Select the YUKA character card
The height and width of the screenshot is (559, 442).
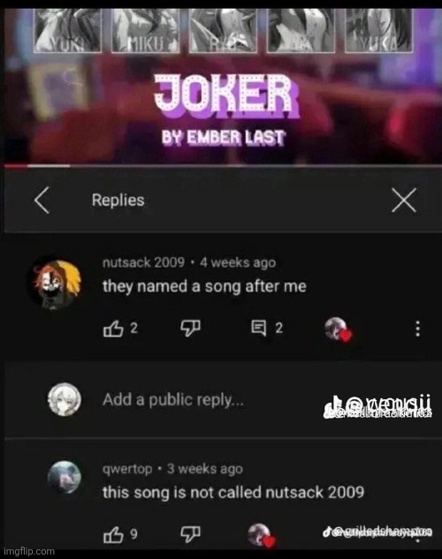(378, 31)
